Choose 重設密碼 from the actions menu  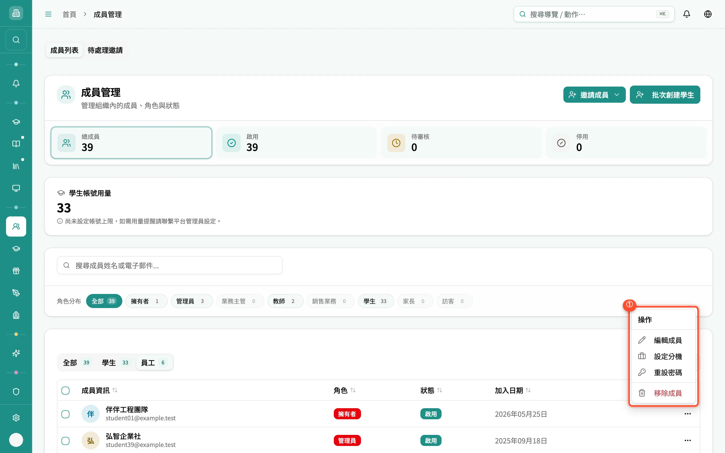663,372
